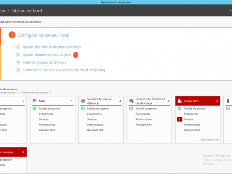The width and height of the screenshot is (232, 174).
Task: View Événements in the NAP tile
Action: point(46,114)
